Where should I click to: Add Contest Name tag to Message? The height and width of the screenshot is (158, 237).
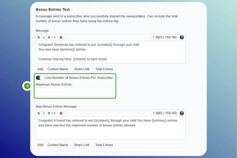click(x=58, y=69)
